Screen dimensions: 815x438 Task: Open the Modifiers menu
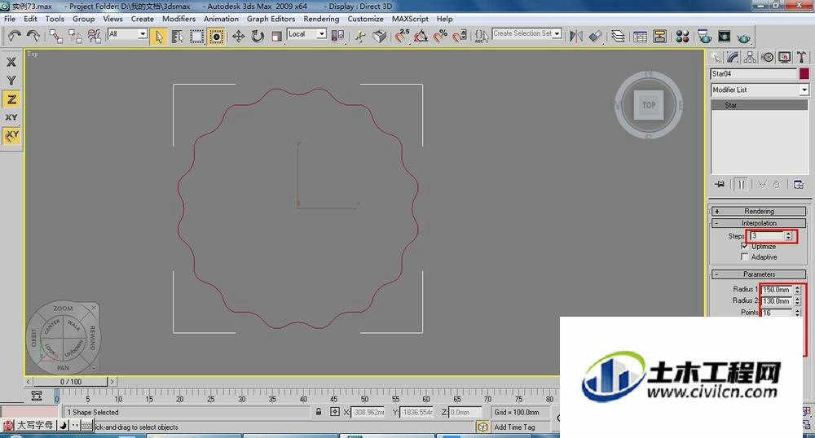[178, 19]
